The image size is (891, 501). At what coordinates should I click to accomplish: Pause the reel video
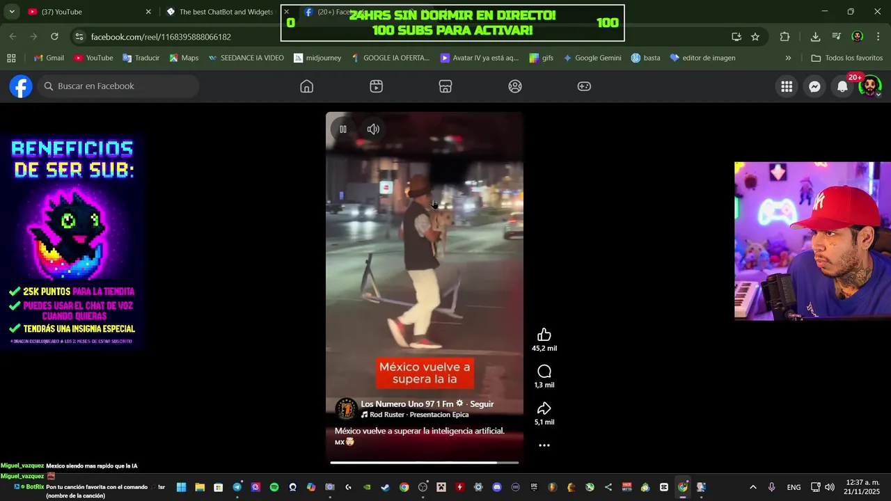tap(343, 129)
